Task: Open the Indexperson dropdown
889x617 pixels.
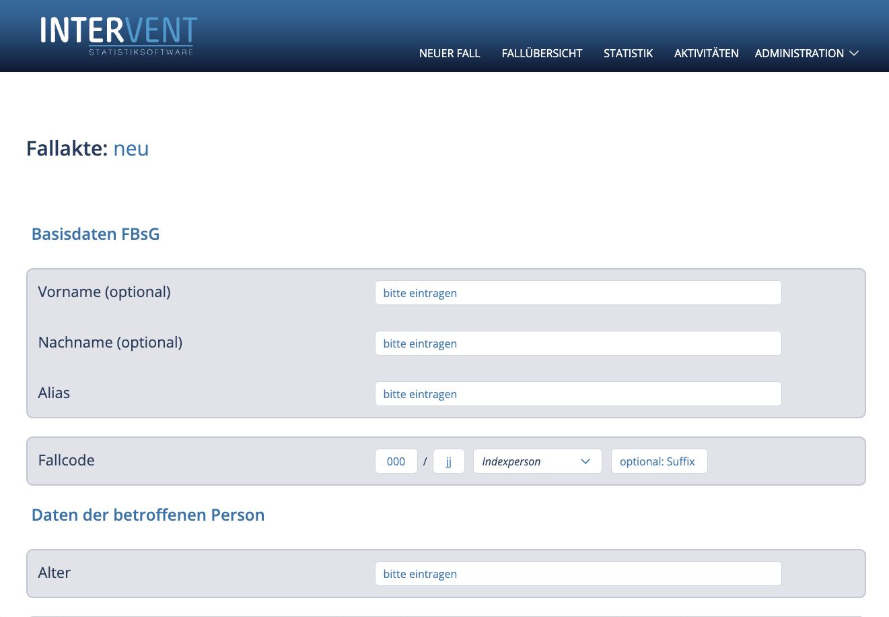Action: [x=538, y=461]
